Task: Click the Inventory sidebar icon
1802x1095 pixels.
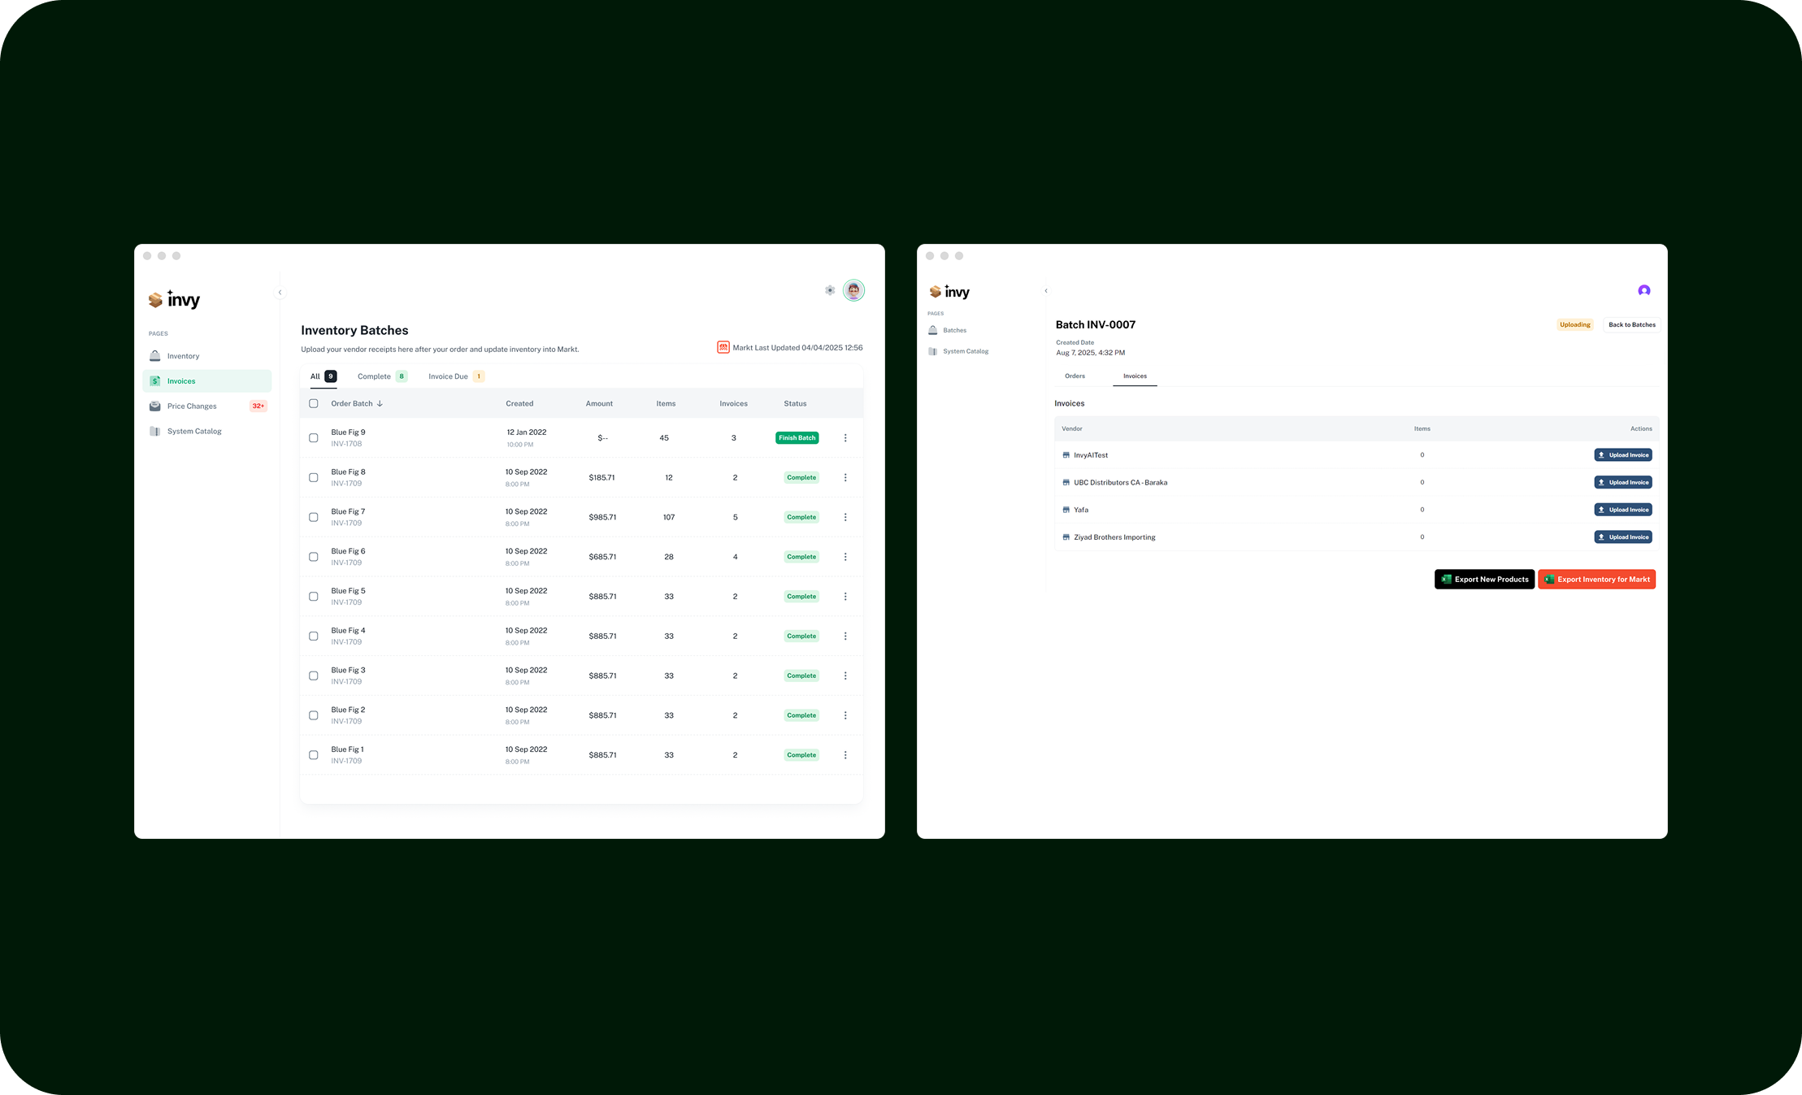Action: [155, 356]
